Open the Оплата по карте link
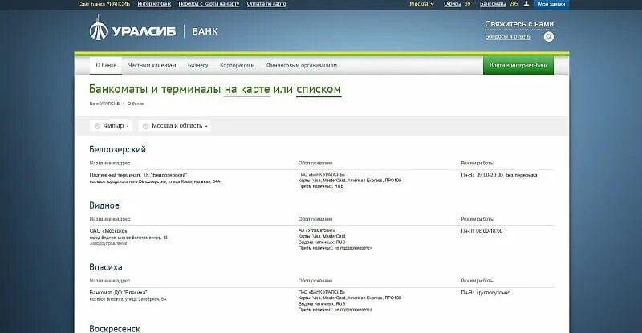Viewport: 642px width, 333px height. pos(266,4)
